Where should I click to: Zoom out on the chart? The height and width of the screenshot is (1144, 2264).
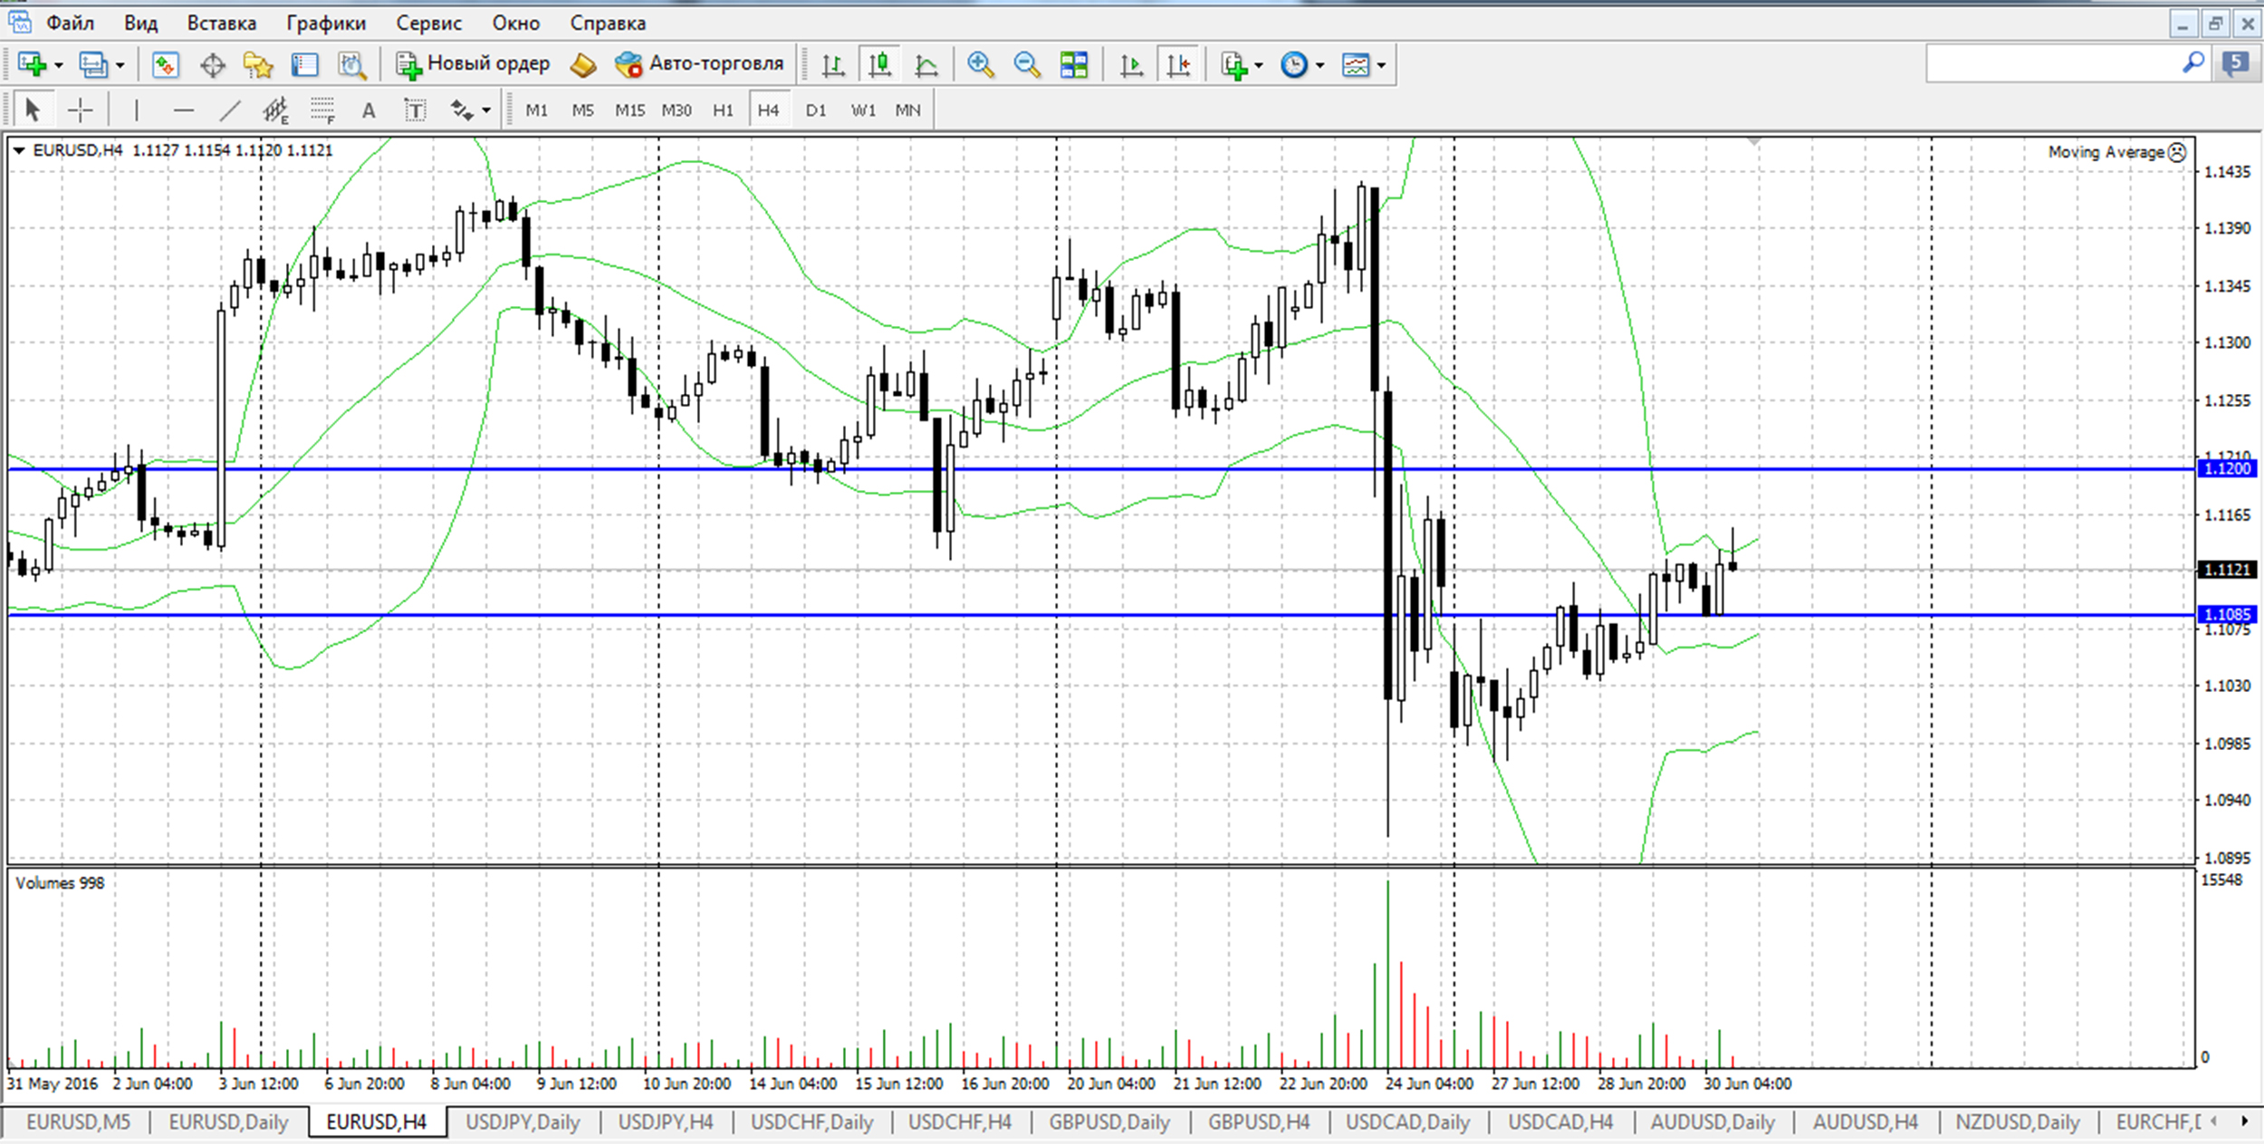pos(1027,65)
